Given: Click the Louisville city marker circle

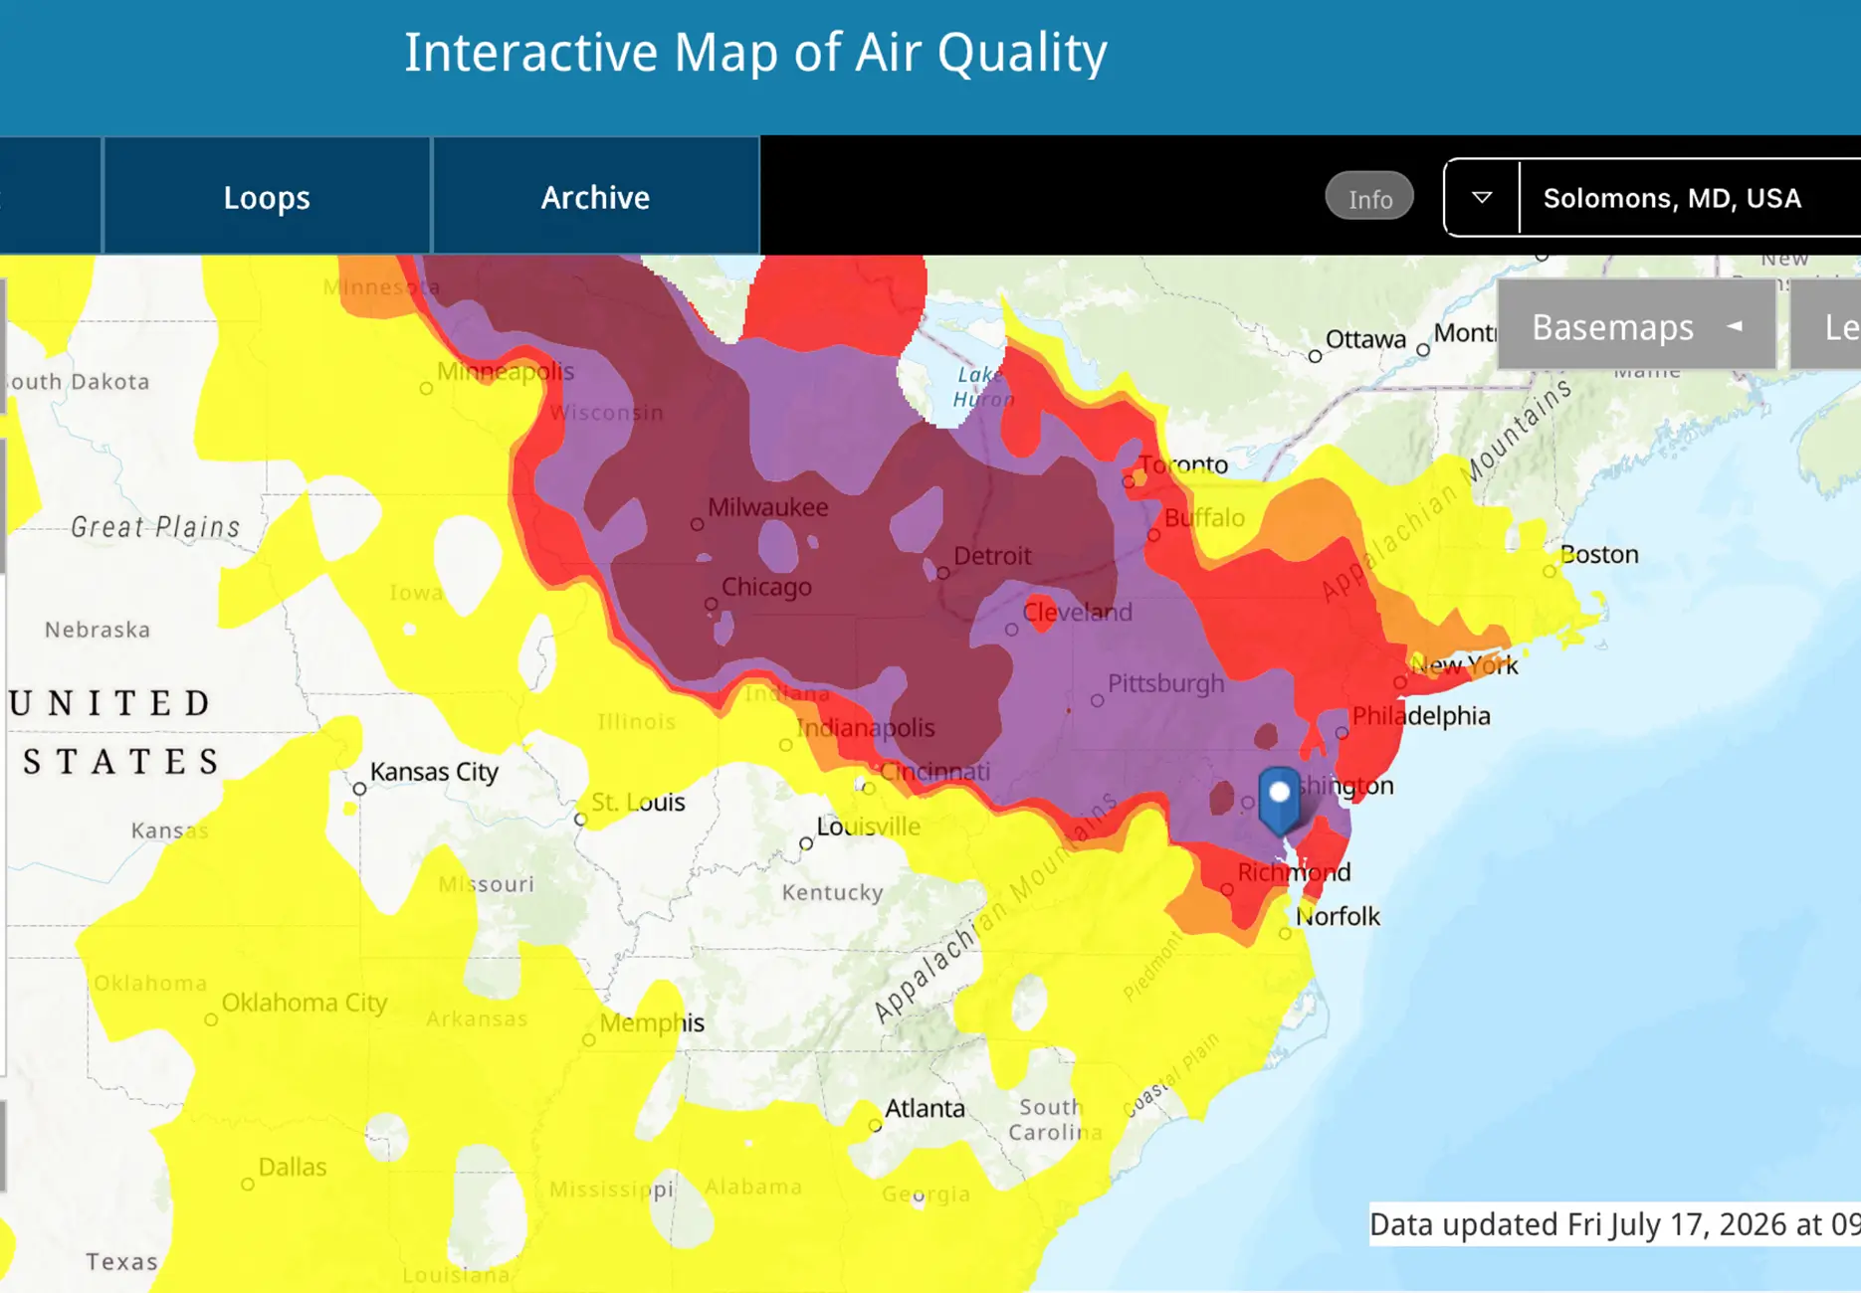Looking at the screenshot, I should tap(806, 843).
